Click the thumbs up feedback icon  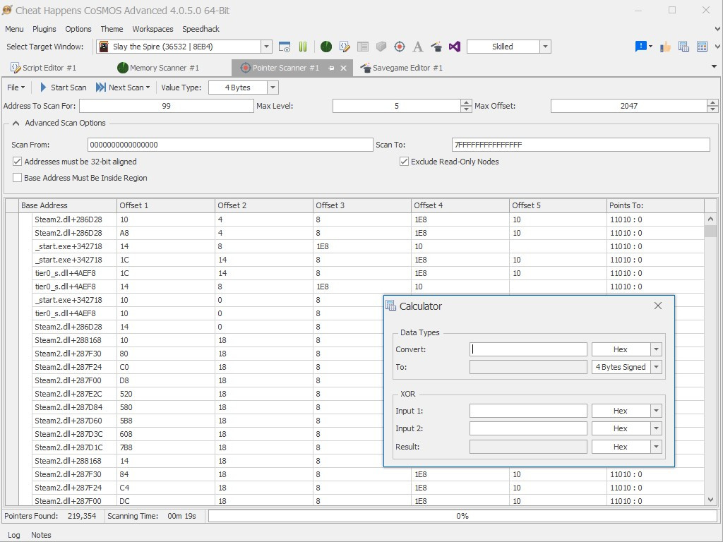[x=665, y=47]
